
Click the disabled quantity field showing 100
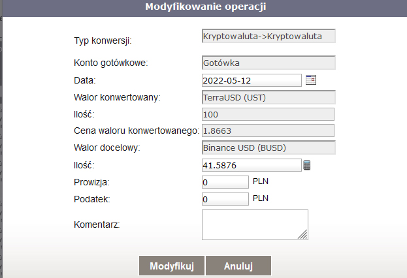(x=269, y=114)
